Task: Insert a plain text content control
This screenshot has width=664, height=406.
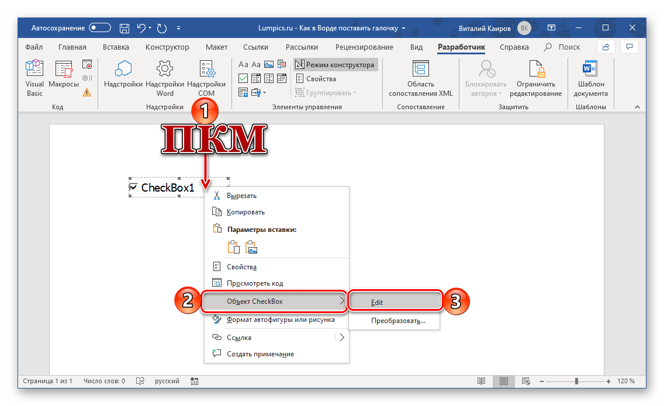Action: pos(256,64)
